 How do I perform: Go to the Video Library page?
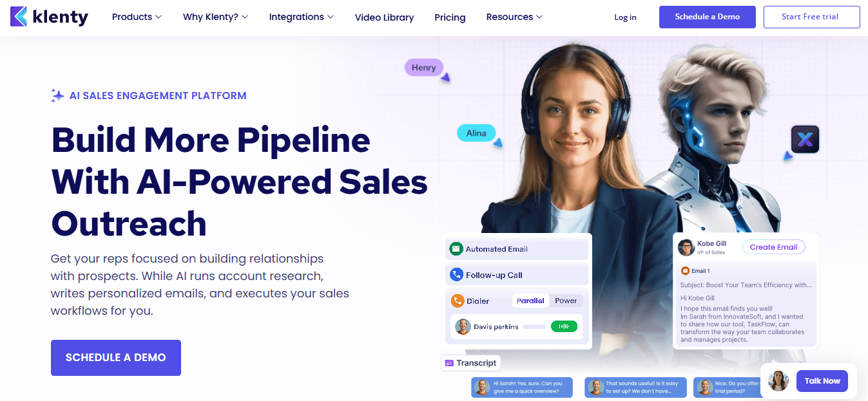tap(385, 17)
